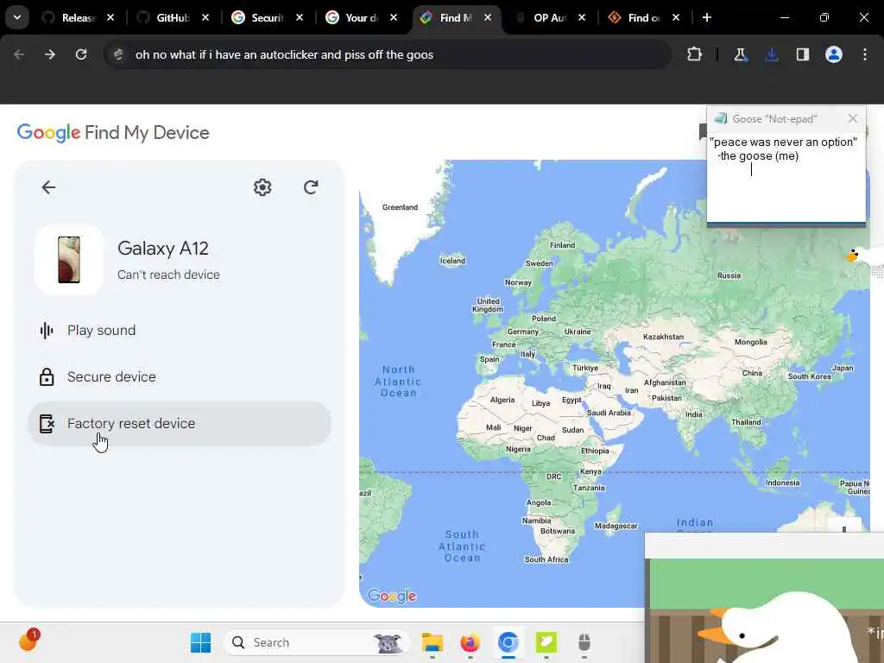This screenshot has height=663, width=884.
Task: Close the Goose Not-epad window
Action: [x=852, y=118]
